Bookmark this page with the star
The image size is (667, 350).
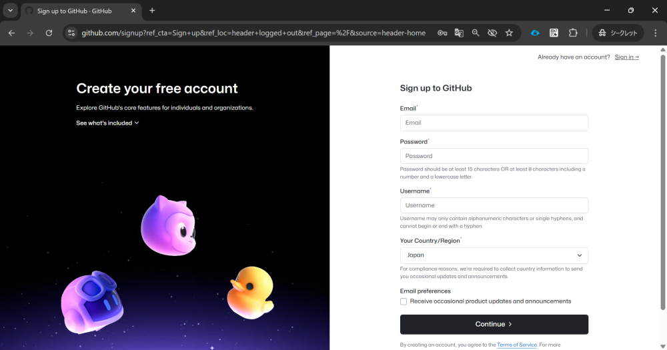point(509,33)
